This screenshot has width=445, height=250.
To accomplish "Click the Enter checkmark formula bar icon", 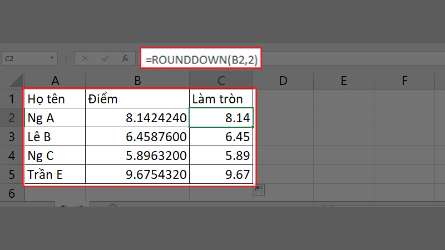I will 105,59.
